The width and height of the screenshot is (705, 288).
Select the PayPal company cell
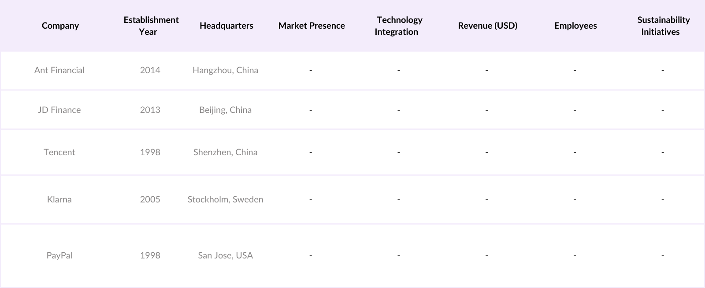coord(59,255)
